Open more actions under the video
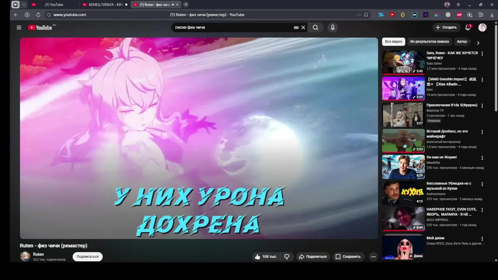This screenshot has width=498, height=280. (x=373, y=257)
